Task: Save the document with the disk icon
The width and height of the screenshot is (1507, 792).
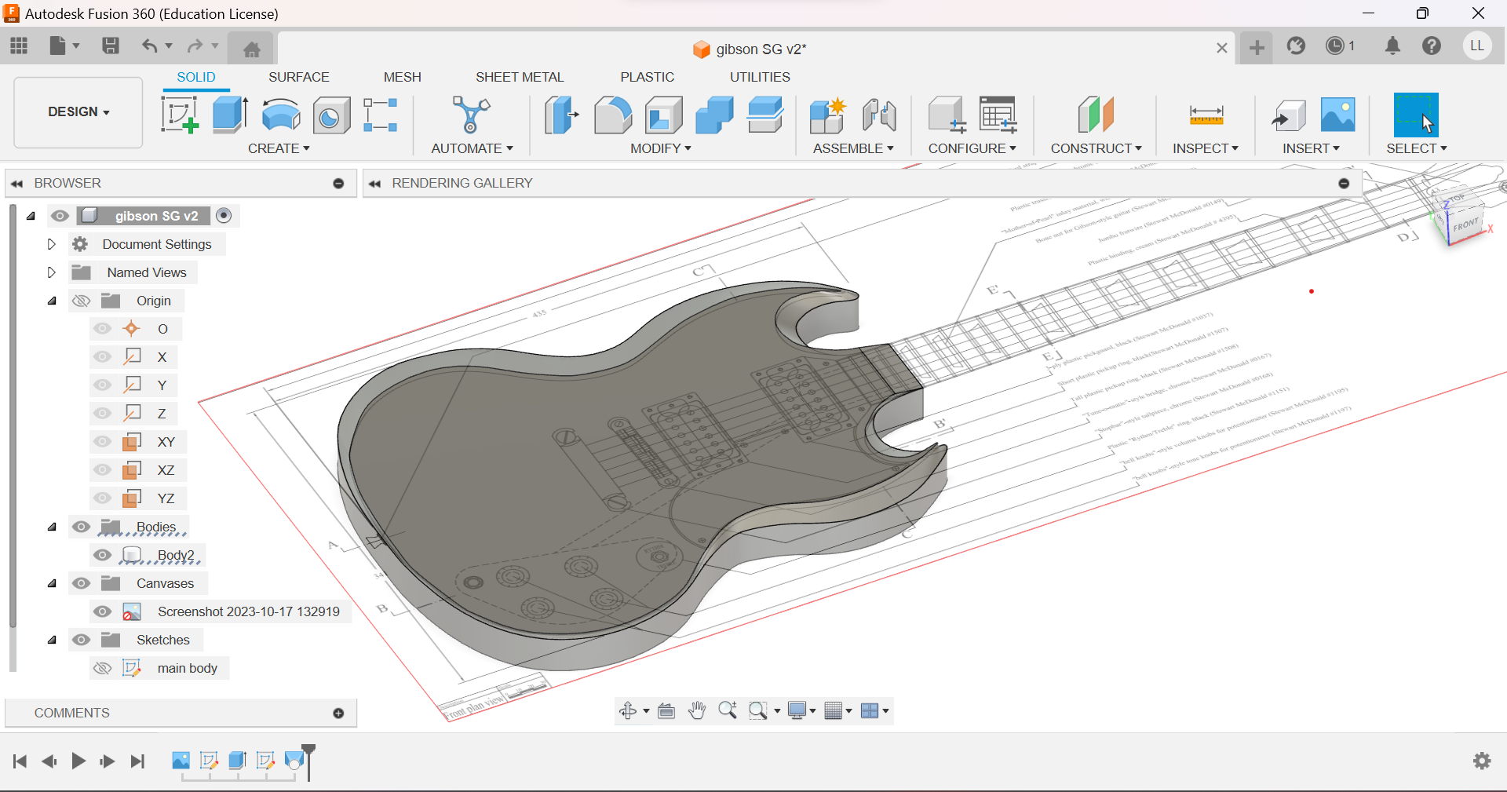Action: (x=111, y=46)
